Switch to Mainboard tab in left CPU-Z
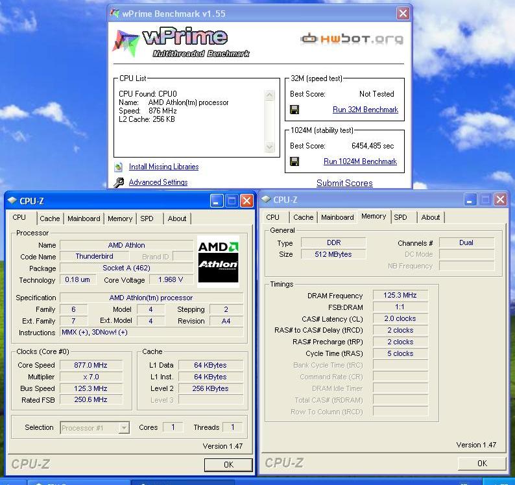Screen dimensions: 515x485 84,219
